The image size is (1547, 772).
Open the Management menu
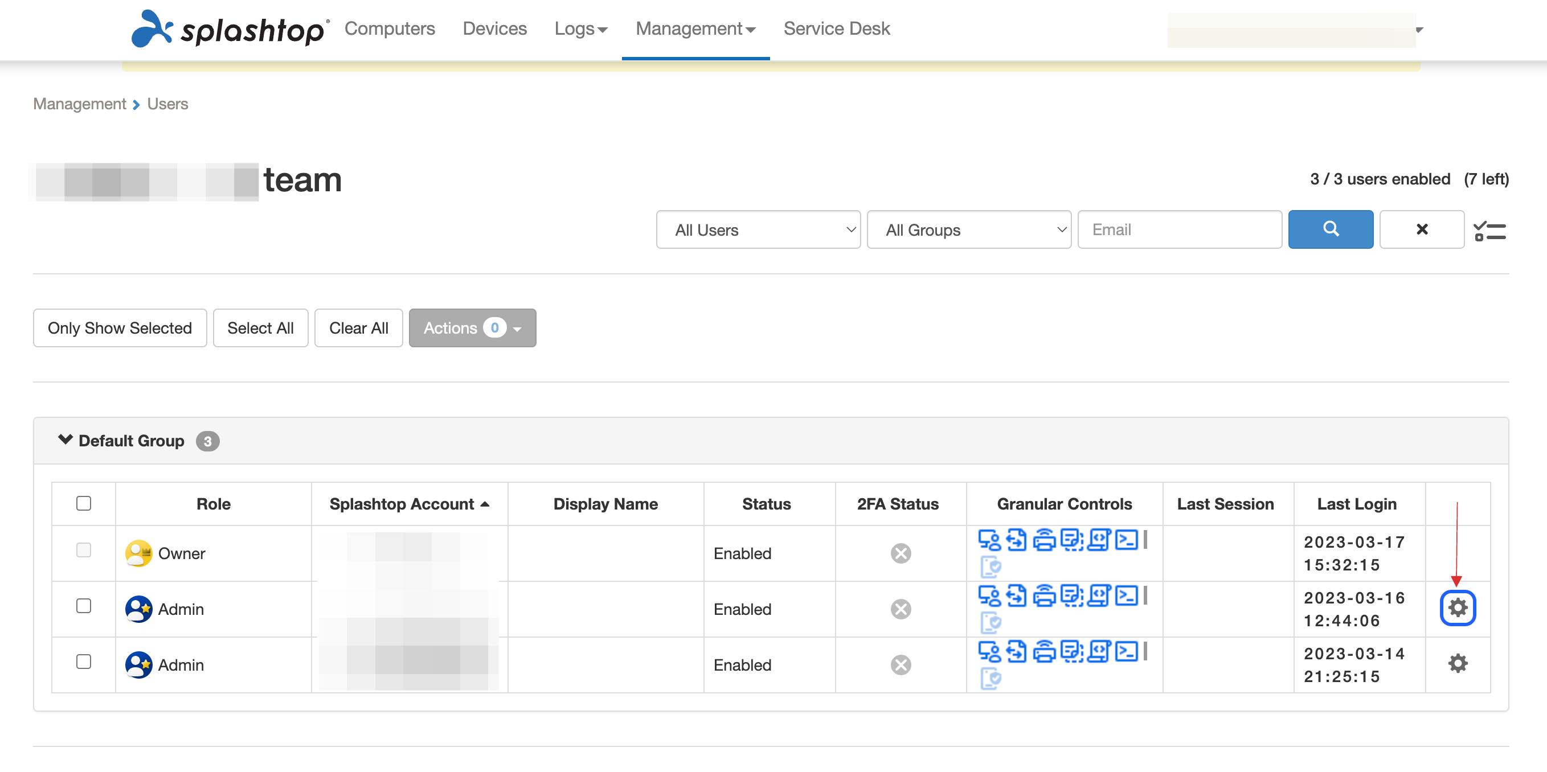[x=695, y=28]
